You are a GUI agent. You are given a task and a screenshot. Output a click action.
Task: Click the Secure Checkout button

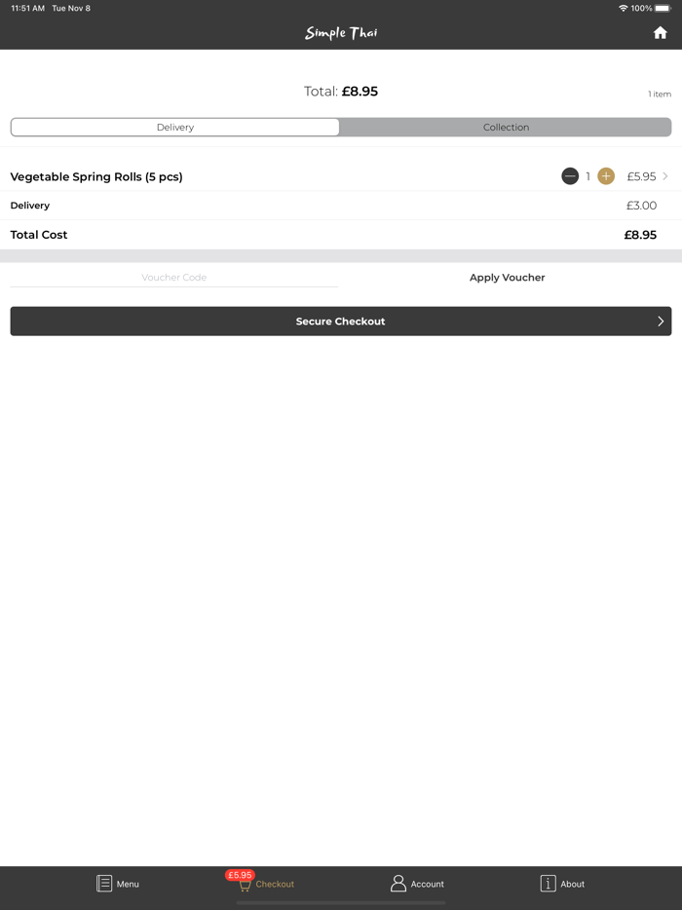tap(341, 321)
